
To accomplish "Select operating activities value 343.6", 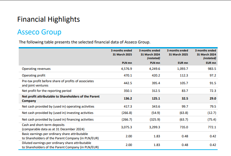I will (x=156, y=107).
